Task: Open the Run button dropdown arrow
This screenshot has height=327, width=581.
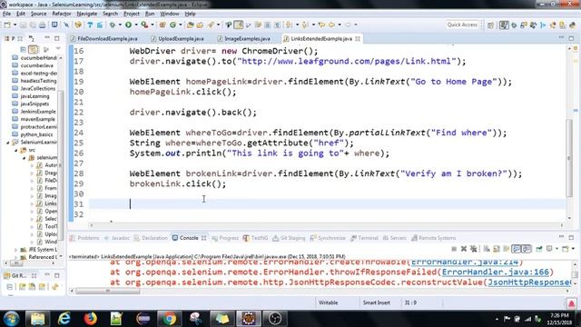Action: point(136,25)
